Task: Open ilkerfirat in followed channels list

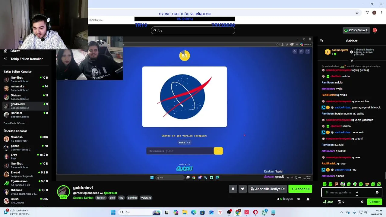Action: click(26, 79)
